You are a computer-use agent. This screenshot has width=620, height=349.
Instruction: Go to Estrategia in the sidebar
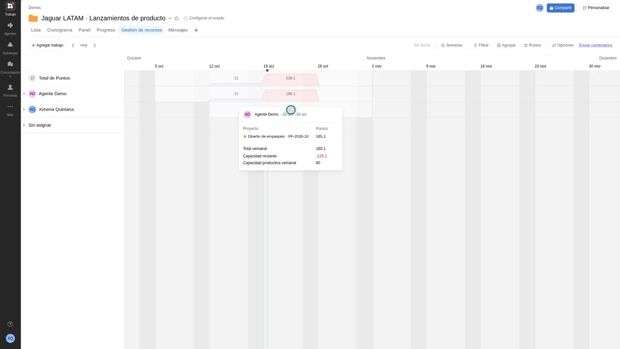coord(10,48)
